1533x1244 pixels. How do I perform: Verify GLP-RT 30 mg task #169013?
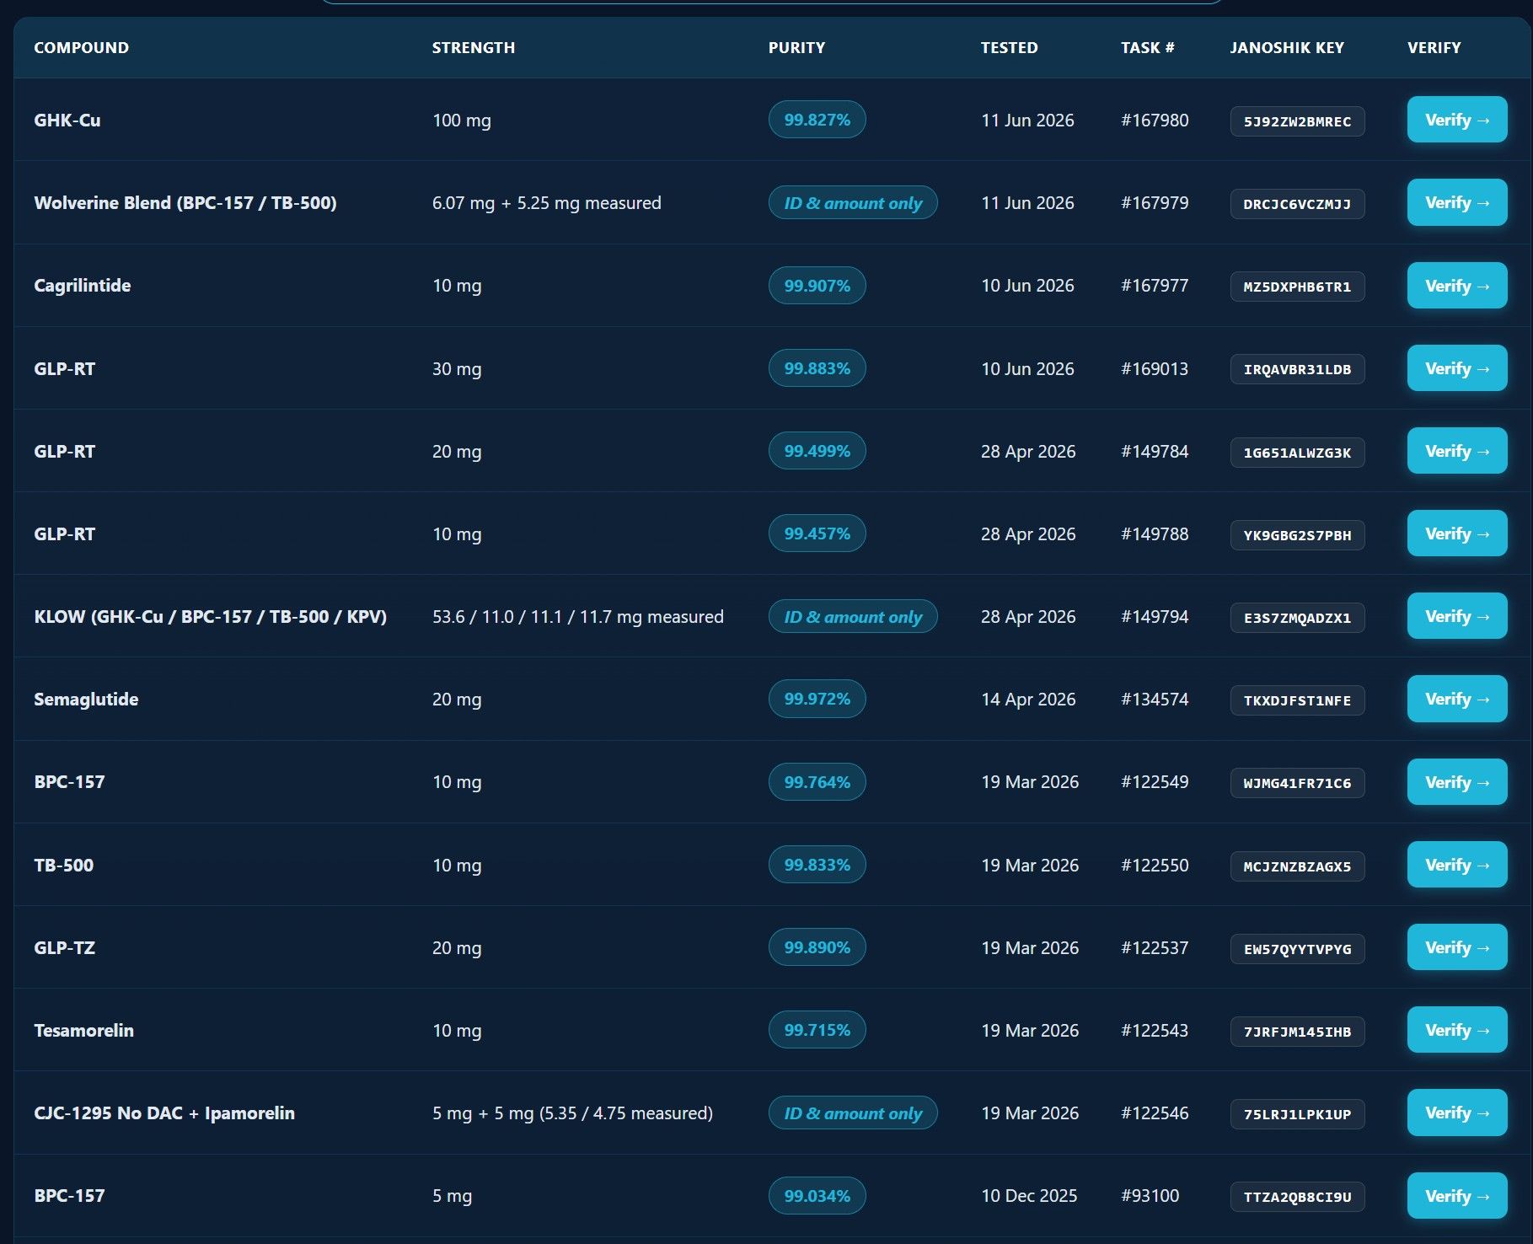pos(1456,368)
